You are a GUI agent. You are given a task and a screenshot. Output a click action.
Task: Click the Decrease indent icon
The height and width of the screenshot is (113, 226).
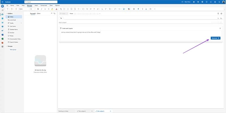click(71, 9)
